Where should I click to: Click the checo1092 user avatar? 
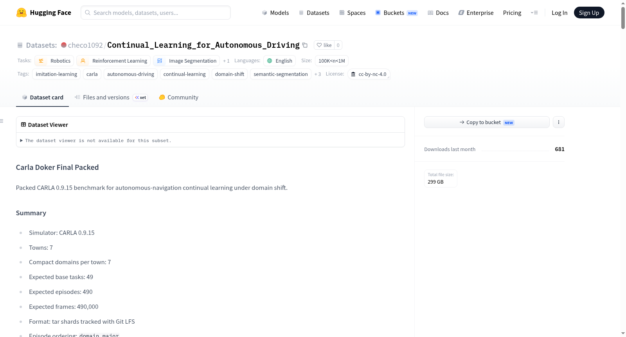pos(64,45)
